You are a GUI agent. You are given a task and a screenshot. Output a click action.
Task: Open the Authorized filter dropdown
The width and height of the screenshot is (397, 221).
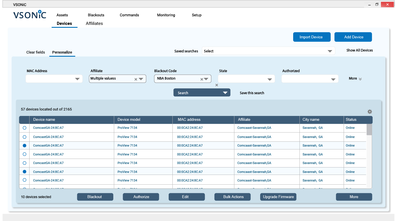pos(310,79)
